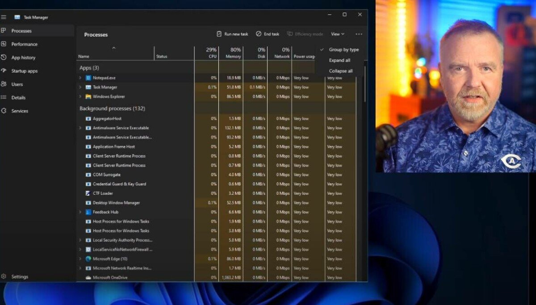Open the three-dots more options menu
536x305 pixels.
coord(359,34)
